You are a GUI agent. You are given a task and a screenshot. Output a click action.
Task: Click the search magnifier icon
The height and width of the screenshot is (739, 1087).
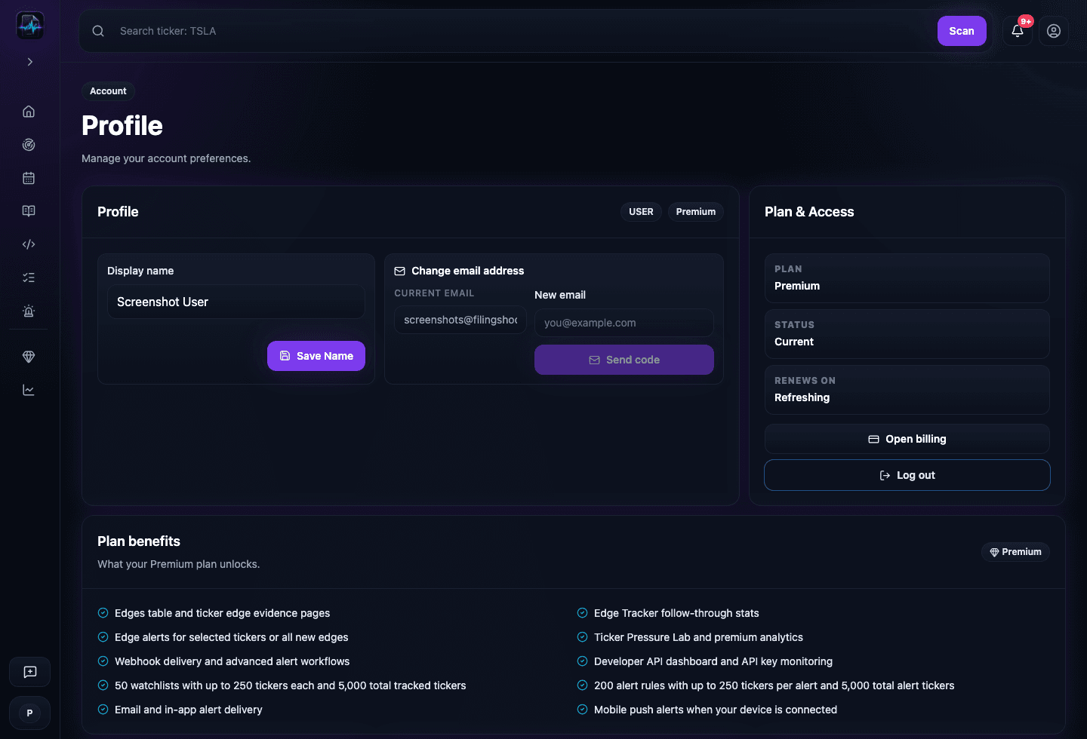point(98,31)
